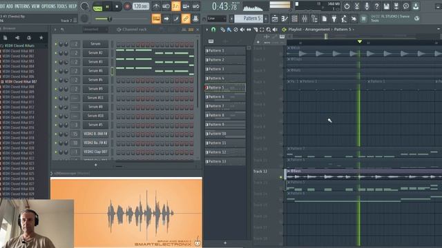Viewport: 442px width, 248px height.
Task: Open the chat speech bubble icon
Action: pyautogui.click(x=406, y=6)
